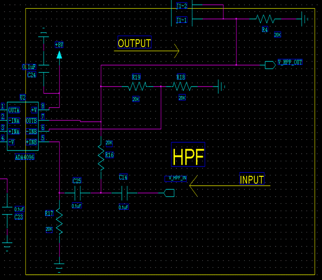Select the +8V power arrow symbol
Screen dimensions: 322x280
59,54
